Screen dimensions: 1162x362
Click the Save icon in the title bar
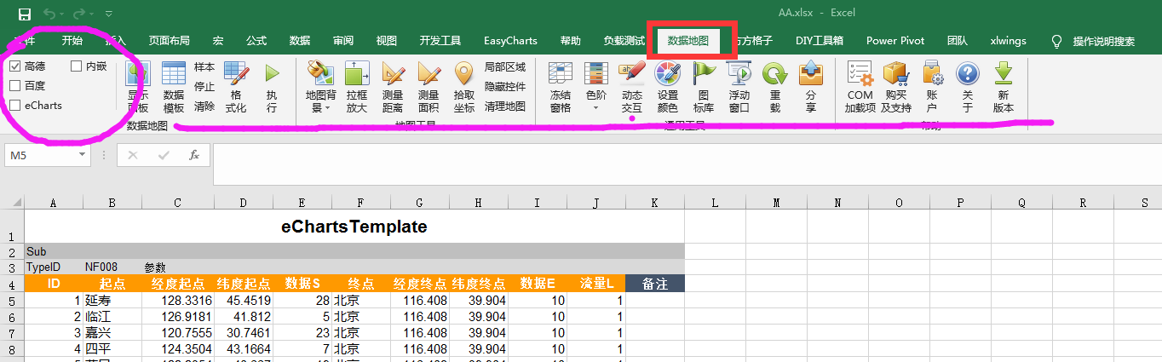coord(25,14)
